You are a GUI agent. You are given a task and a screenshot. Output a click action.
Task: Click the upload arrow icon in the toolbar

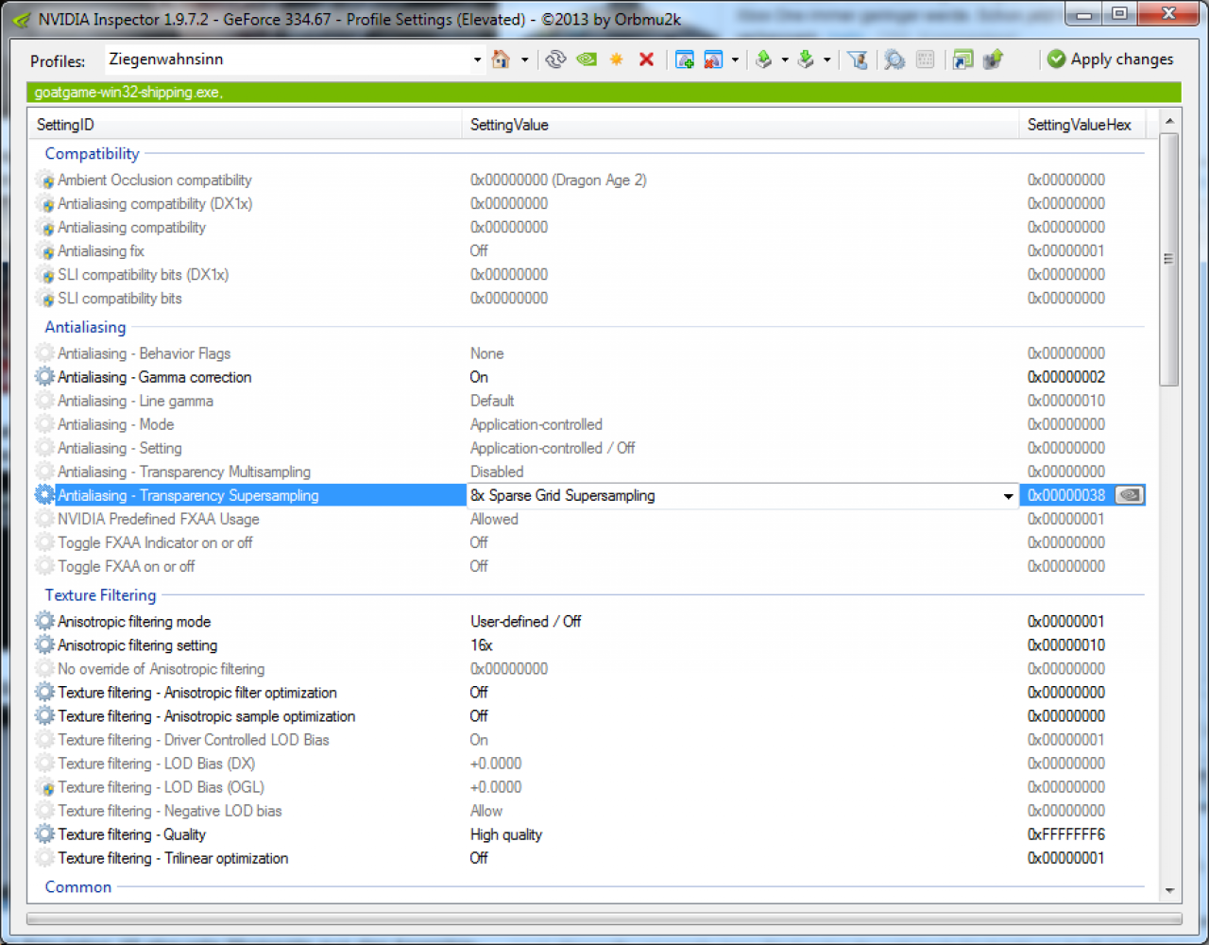[x=993, y=60]
